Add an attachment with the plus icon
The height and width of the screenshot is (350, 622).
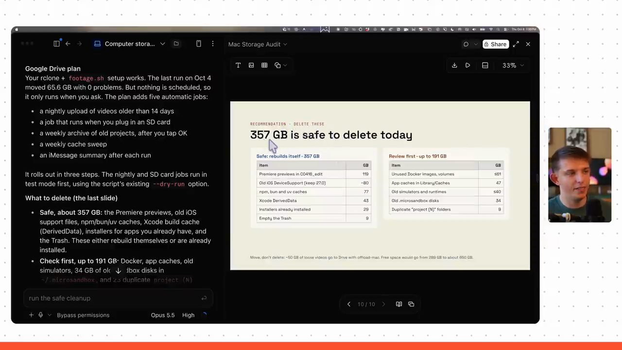[x=31, y=315]
